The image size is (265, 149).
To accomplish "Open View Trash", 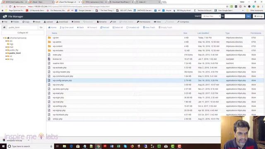I will [149, 27].
